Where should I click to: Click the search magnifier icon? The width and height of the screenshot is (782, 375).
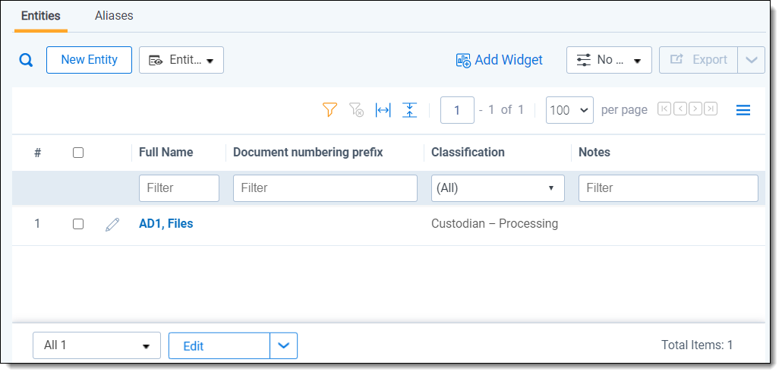tap(26, 61)
